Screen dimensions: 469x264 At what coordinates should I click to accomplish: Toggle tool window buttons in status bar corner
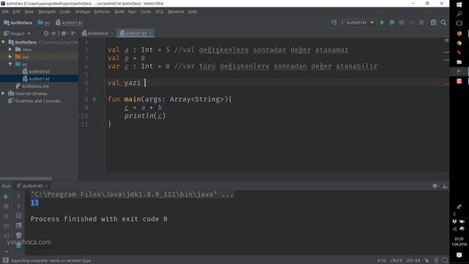tap(5, 260)
